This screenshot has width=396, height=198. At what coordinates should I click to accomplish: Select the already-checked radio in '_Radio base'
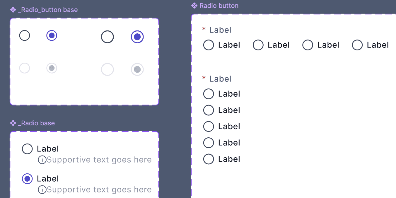(27, 179)
